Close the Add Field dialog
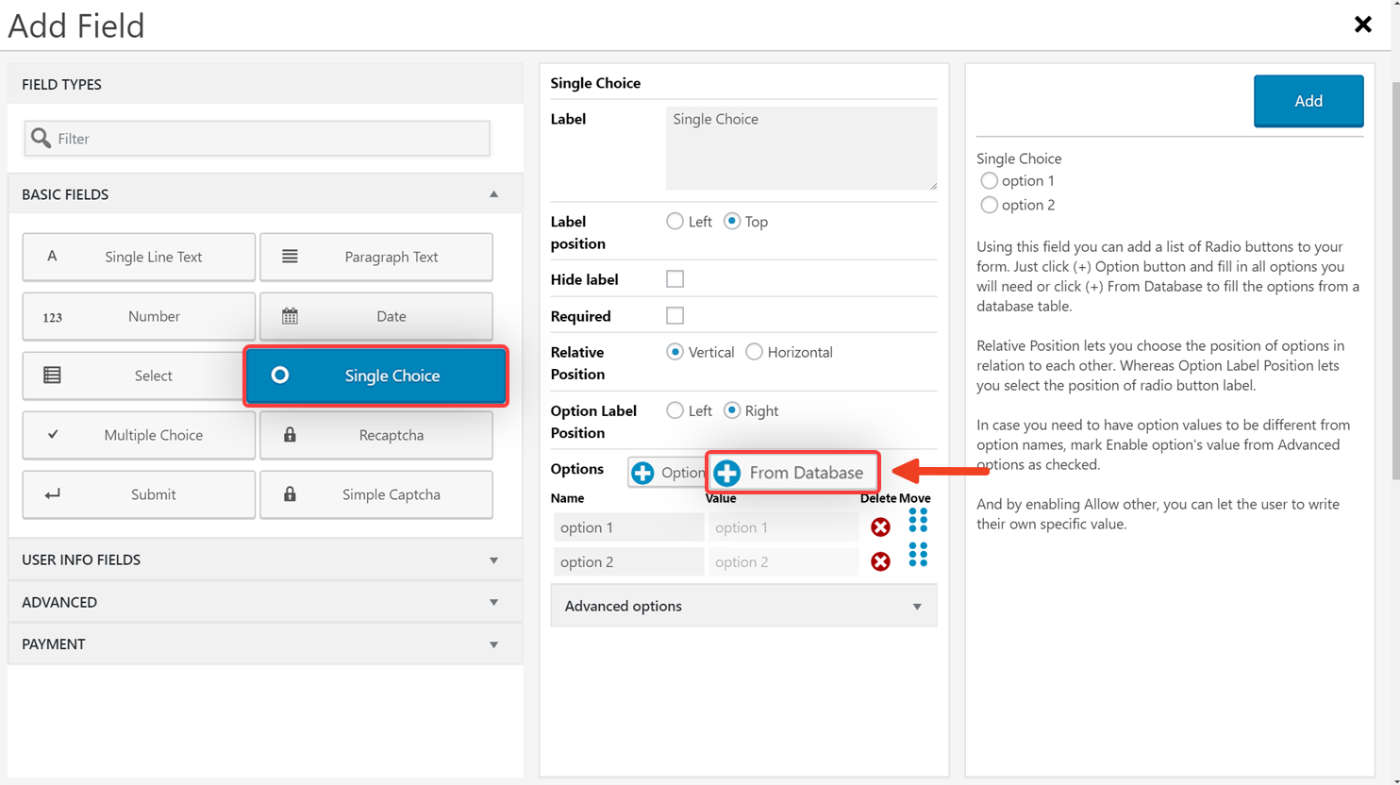 coord(1362,25)
